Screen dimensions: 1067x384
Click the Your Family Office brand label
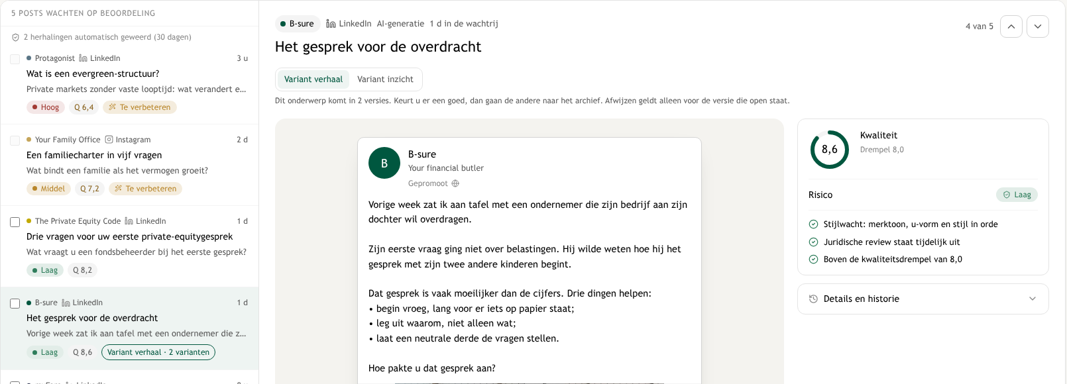pyautogui.click(x=68, y=140)
